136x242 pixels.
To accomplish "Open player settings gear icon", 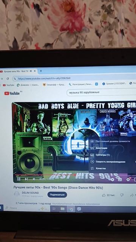I will [128, 180].
